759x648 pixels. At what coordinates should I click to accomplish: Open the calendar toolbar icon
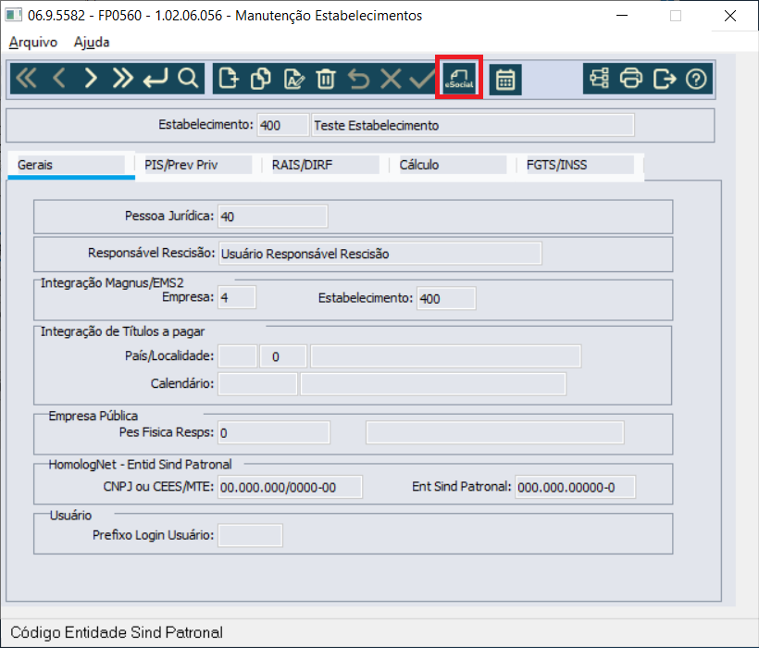pyautogui.click(x=504, y=80)
